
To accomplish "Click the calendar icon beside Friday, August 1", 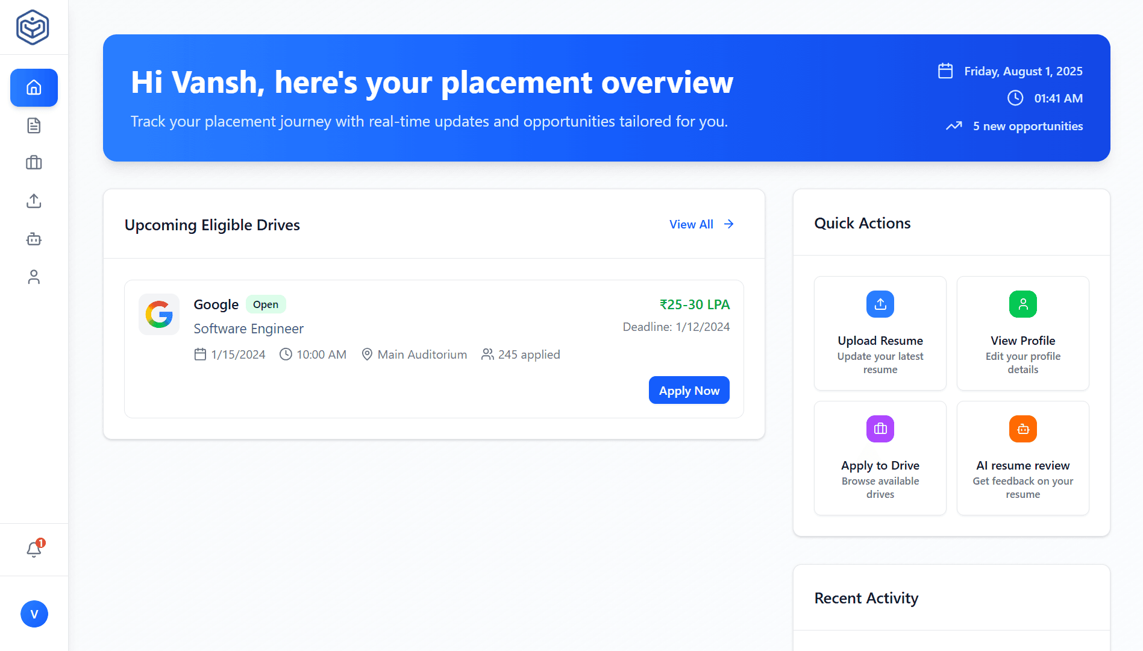I will click(x=945, y=71).
